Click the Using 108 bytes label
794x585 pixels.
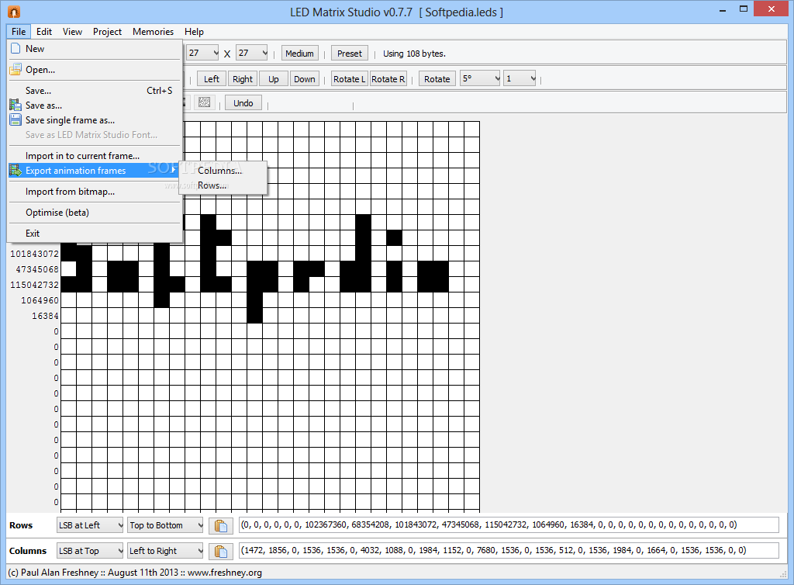pyautogui.click(x=414, y=54)
